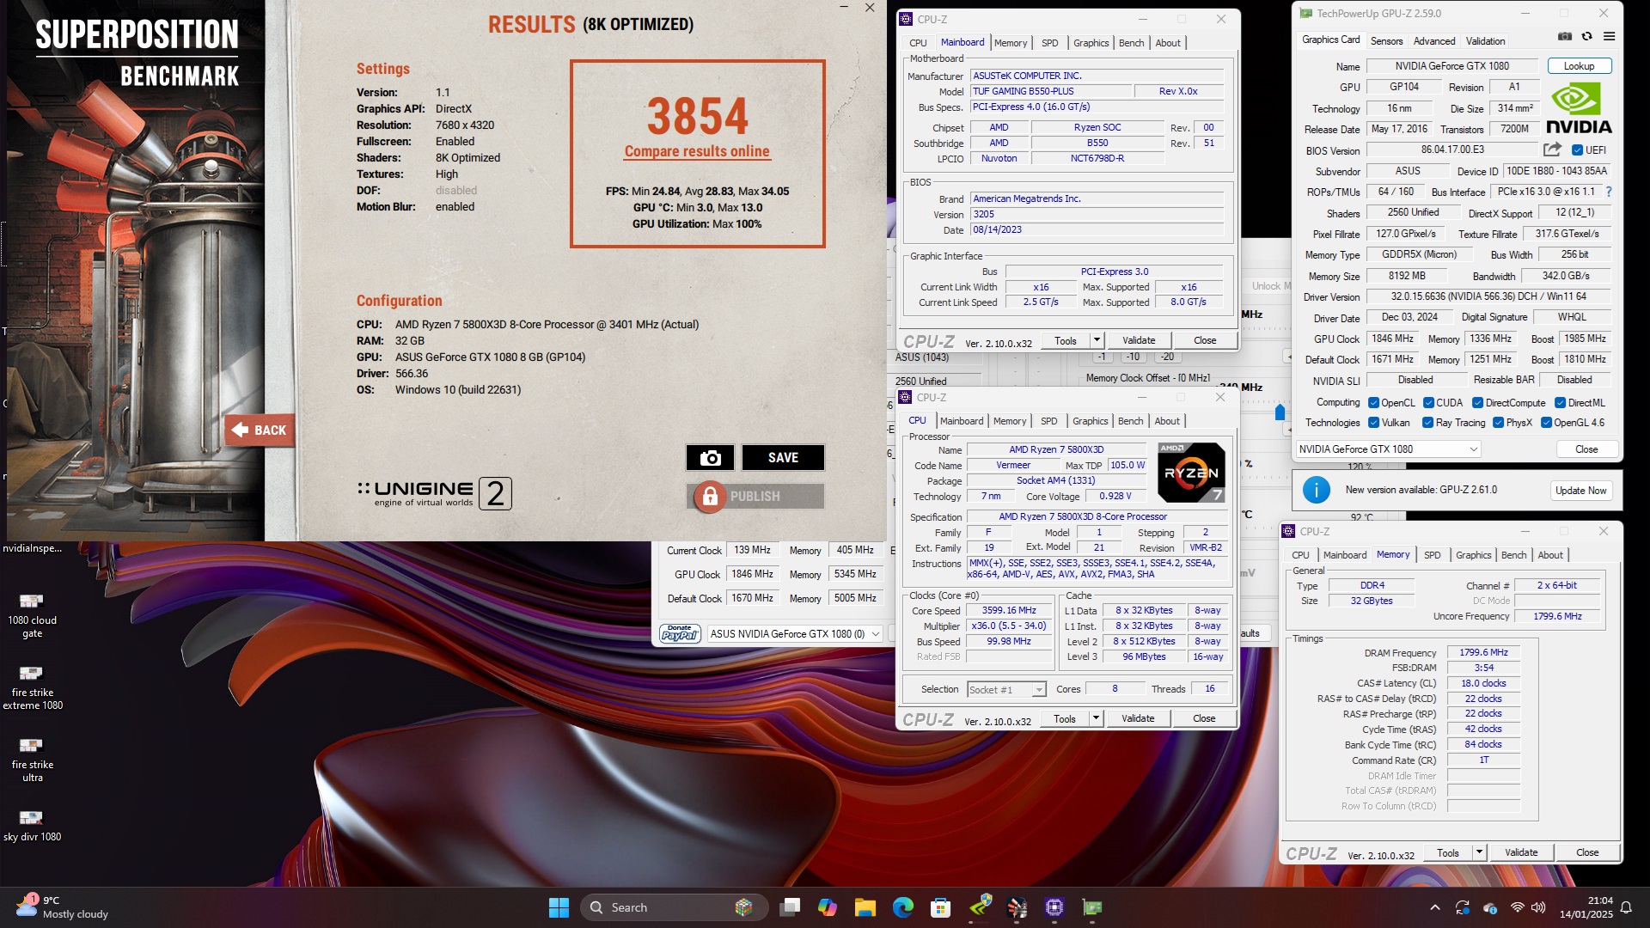Click Update Now in GPU-Z notice

click(1580, 490)
